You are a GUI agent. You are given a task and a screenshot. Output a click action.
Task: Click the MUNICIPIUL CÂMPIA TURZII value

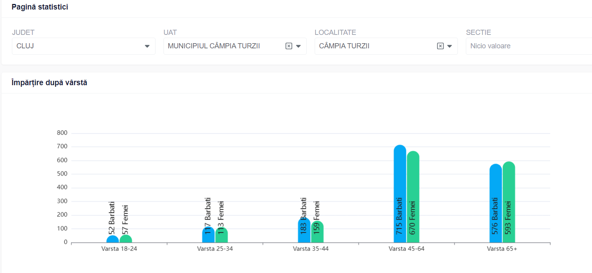(x=214, y=46)
